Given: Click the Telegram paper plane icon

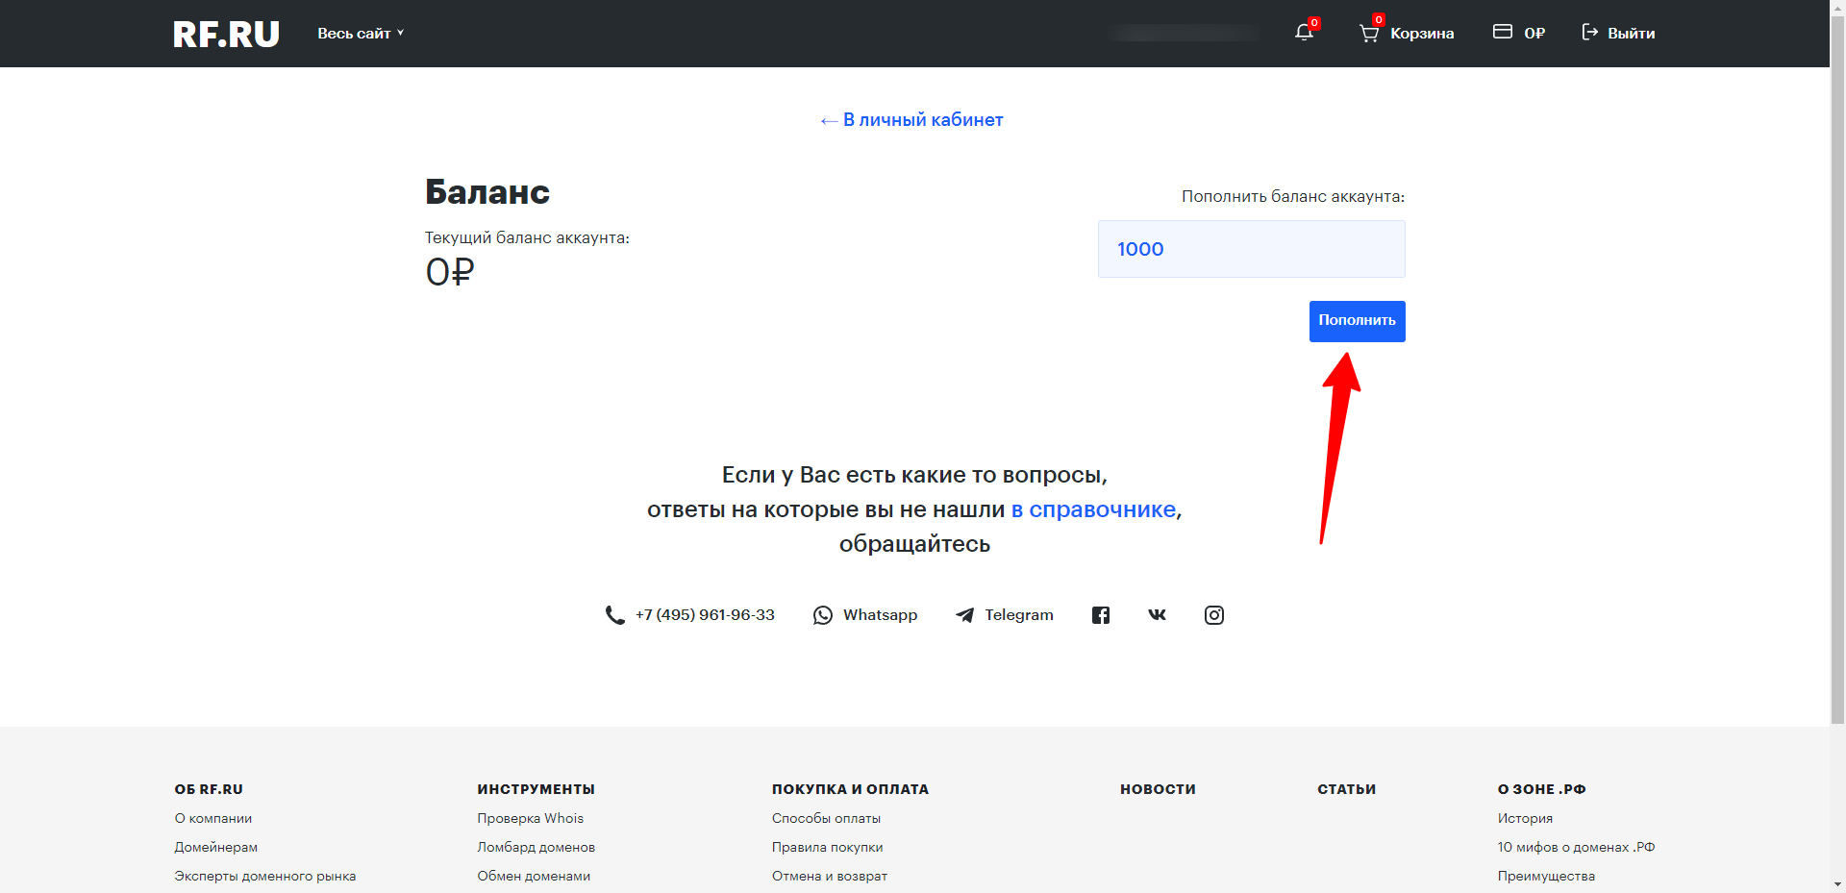Looking at the screenshot, I should 964,615.
